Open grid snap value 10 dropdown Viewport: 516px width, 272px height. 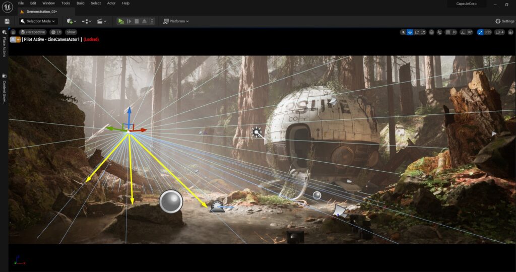pos(454,32)
